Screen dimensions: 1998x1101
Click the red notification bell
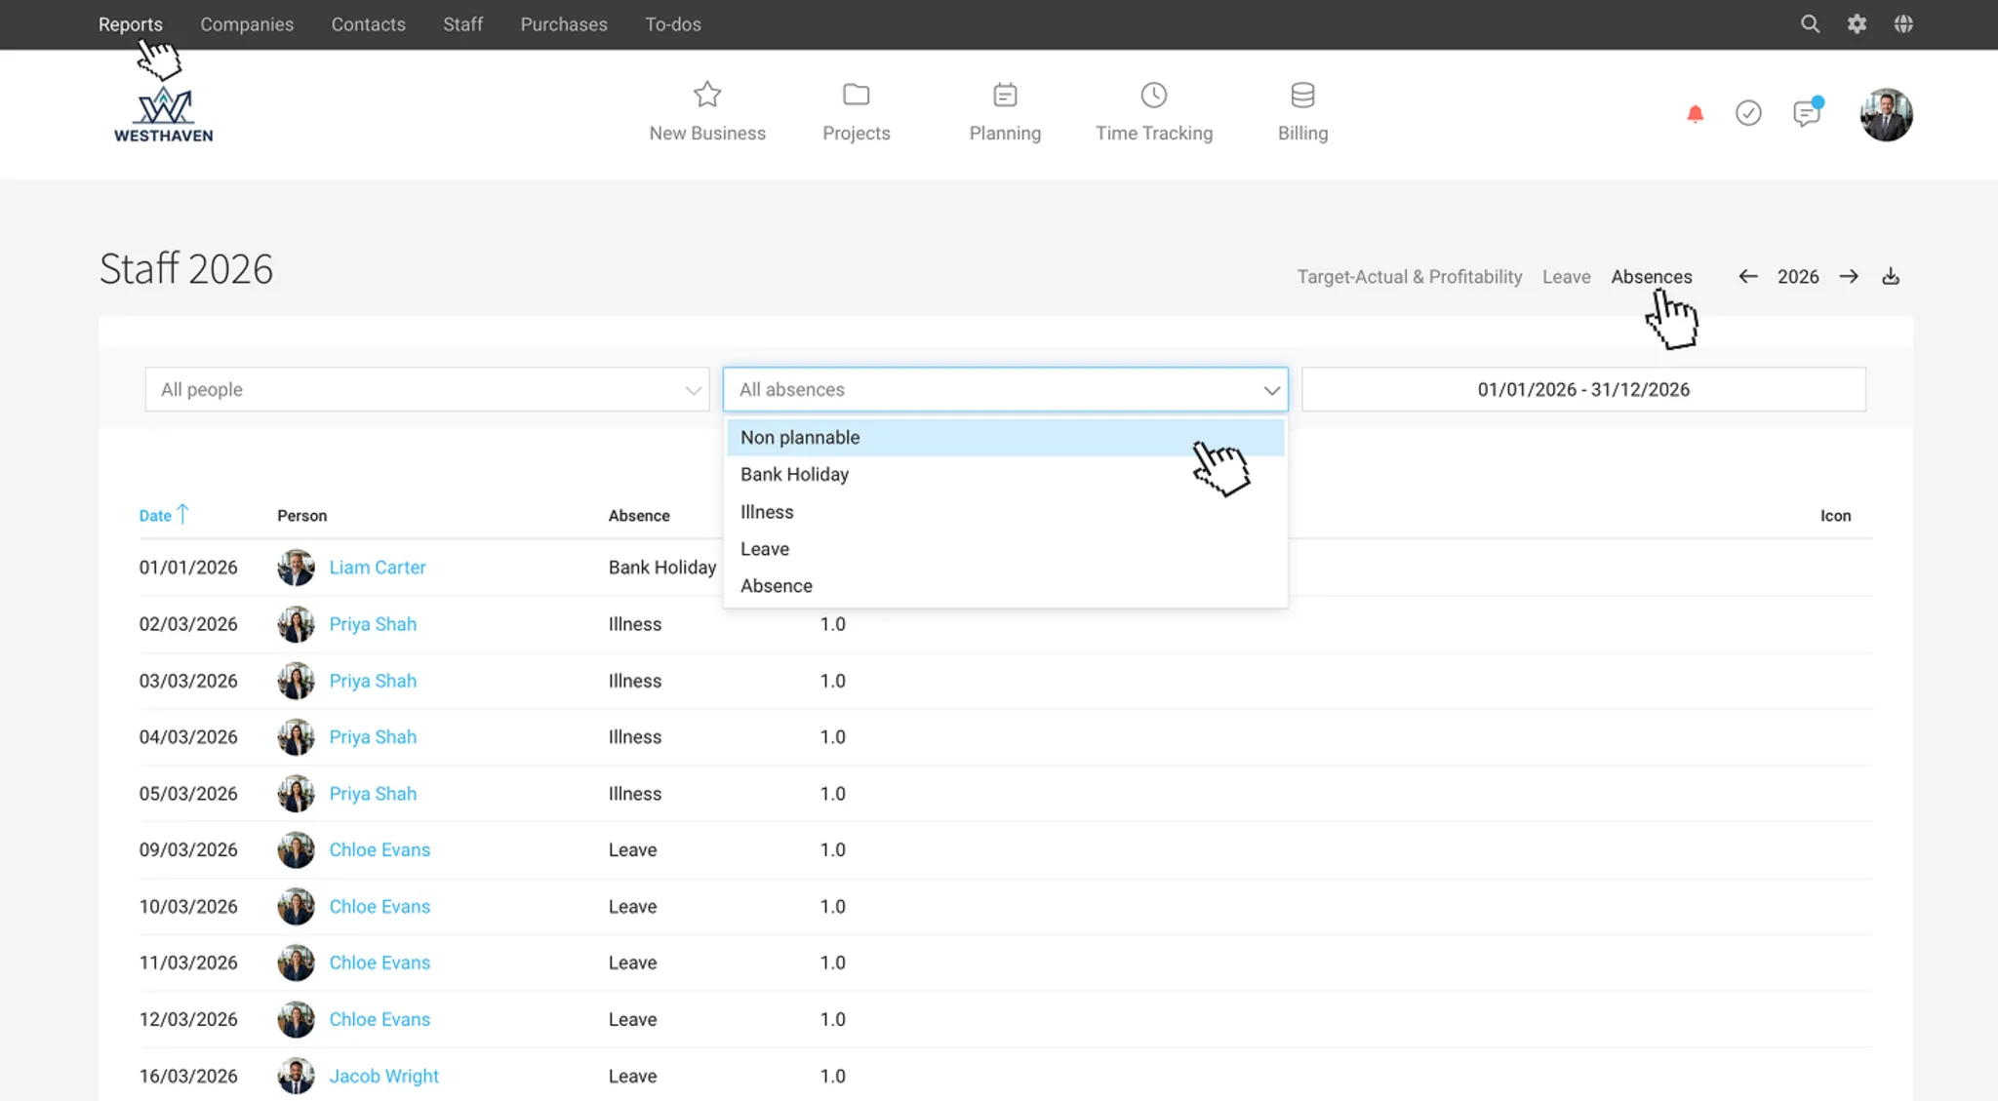coord(1696,114)
